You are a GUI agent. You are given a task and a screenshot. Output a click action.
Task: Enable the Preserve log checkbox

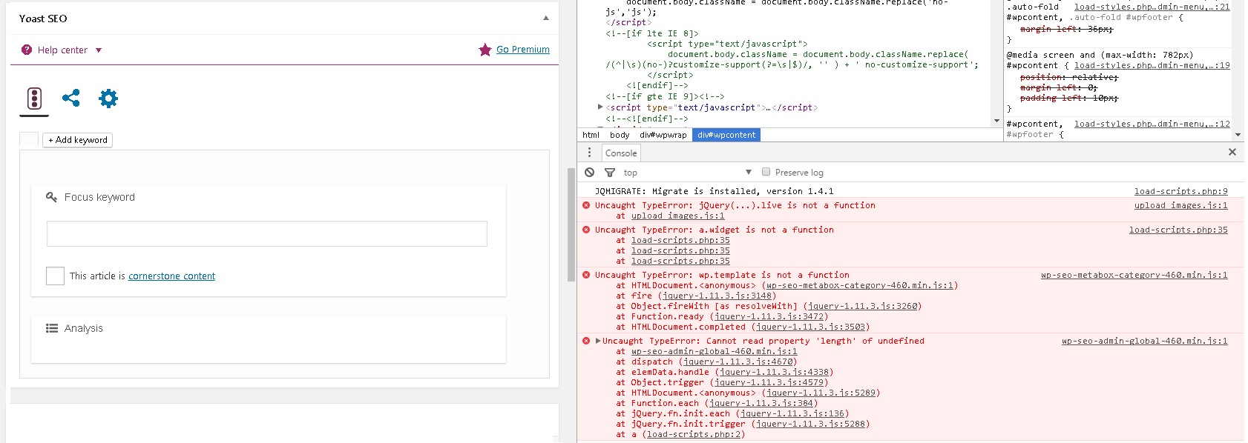click(x=766, y=172)
